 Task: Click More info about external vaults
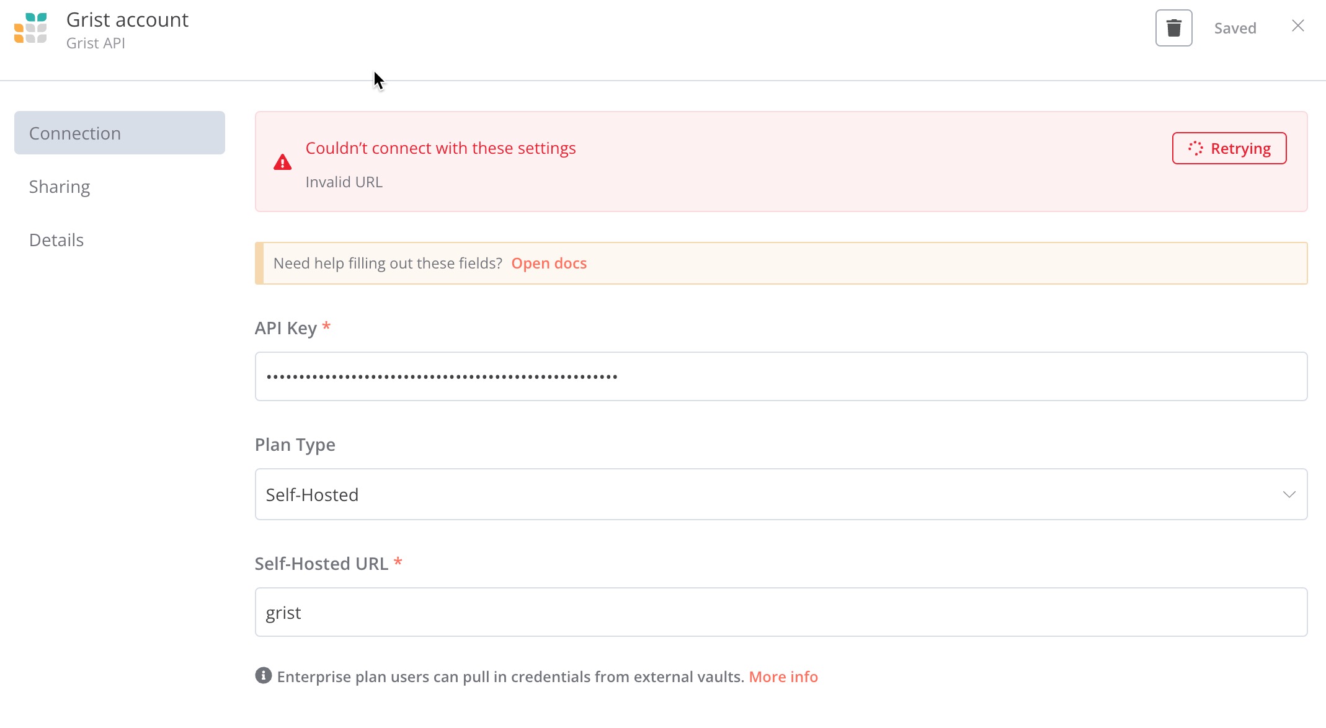coord(783,677)
